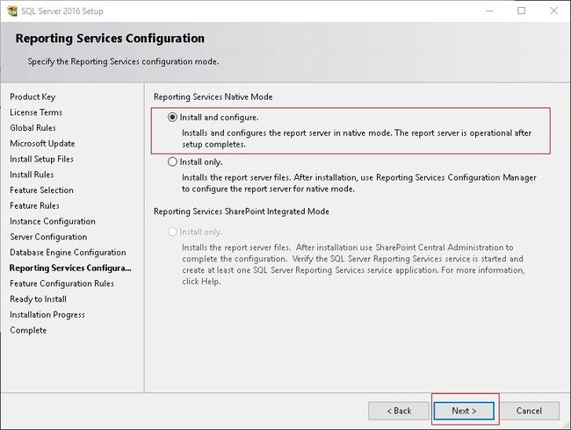Click the Next button
This screenshot has width=571, height=430.
(464, 411)
